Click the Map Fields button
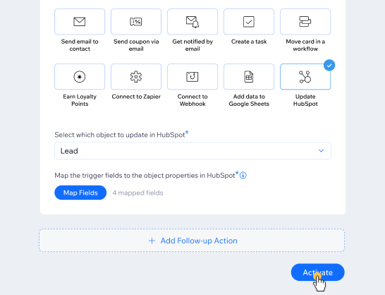The width and height of the screenshot is (385, 295). tap(80, 193)
